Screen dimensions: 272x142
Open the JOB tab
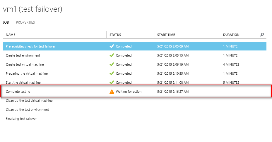tap(6, 22)
